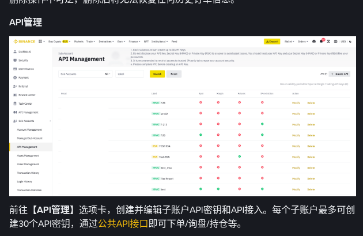Expand the Orders dropdown

tap(303, 41)
